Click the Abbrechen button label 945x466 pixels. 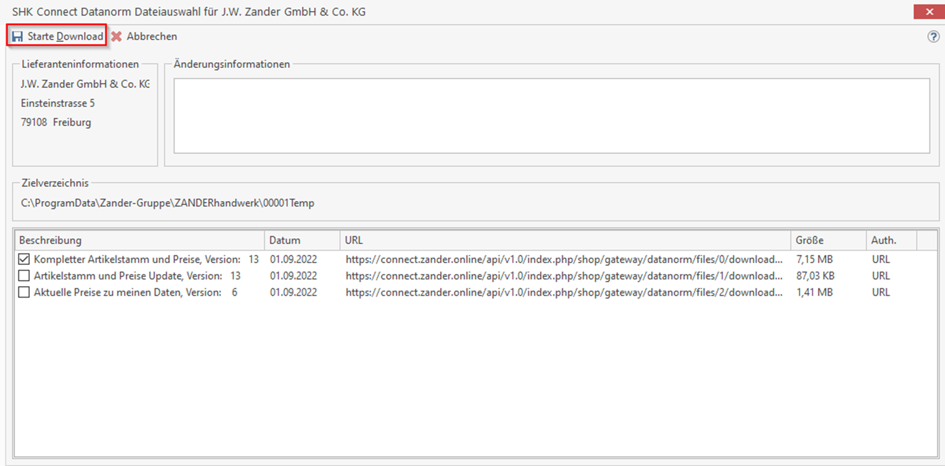point(152,37)
